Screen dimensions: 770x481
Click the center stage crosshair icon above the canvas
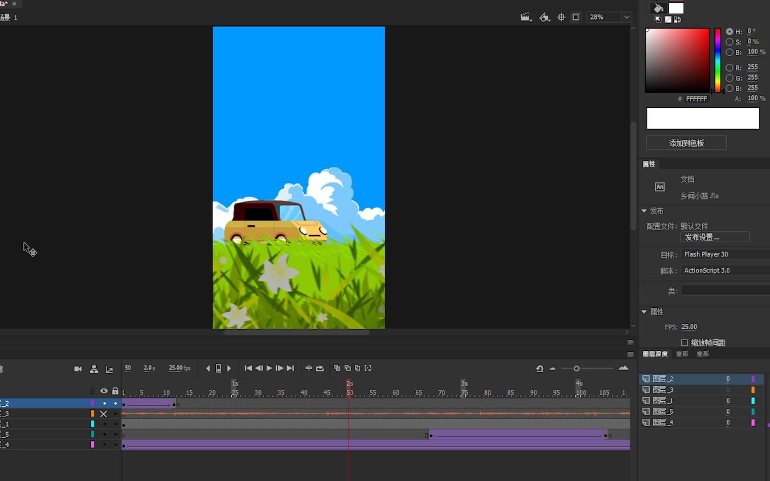pos(561,17)
